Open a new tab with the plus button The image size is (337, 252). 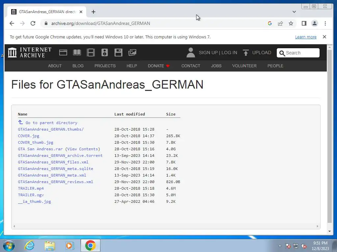93,12
